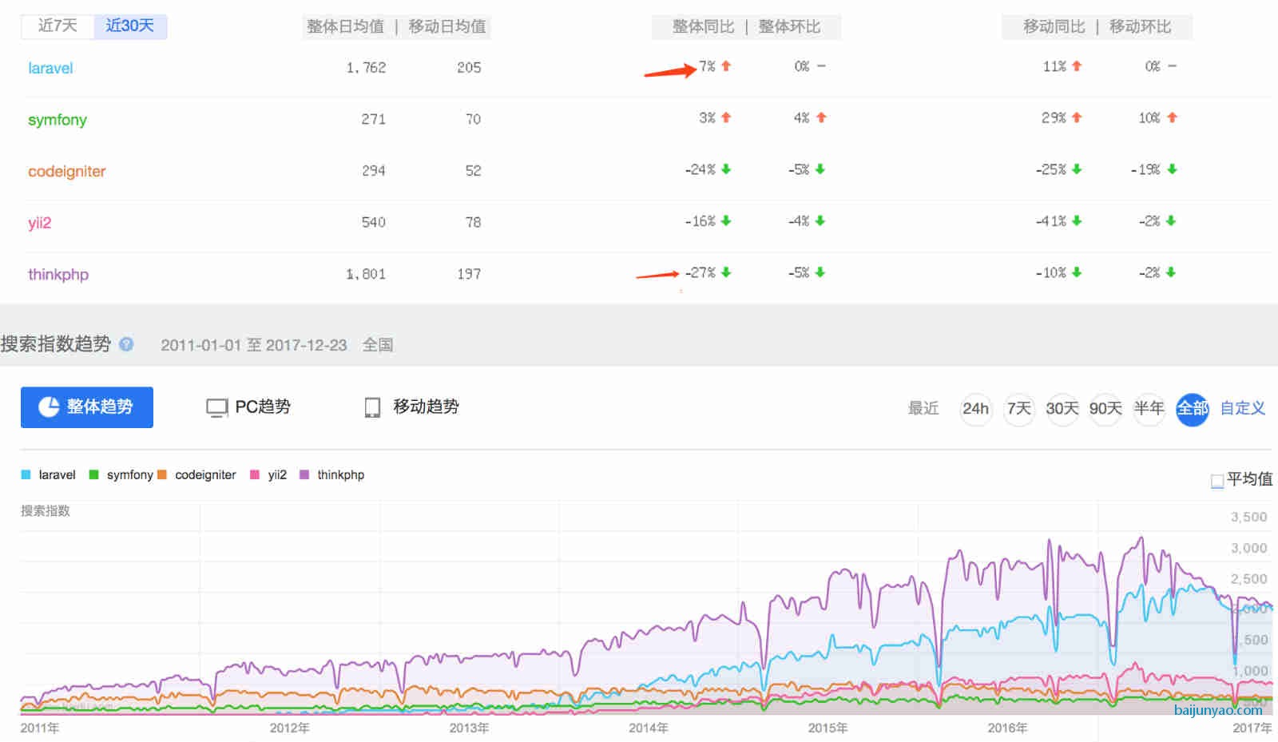Screen dimensions: 1278x742
Task: Click the red up arrow beside symfony 4%
Action: point(821,117)
